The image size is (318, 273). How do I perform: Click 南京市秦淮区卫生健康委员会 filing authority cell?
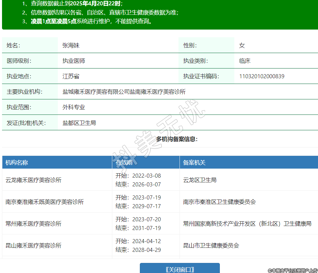tap(220, 202)
